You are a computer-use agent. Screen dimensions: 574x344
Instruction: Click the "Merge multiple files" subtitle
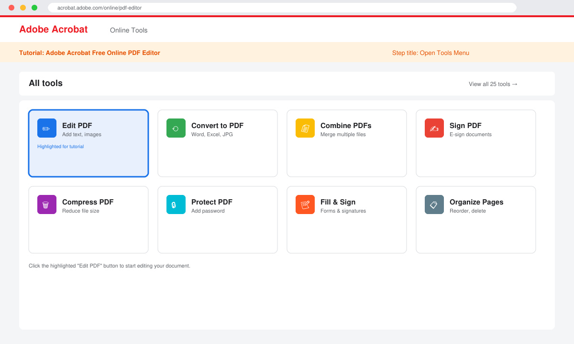click(343, 135)
